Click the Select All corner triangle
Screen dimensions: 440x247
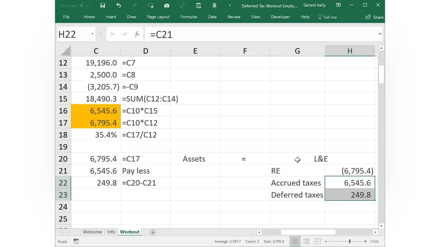click(x=66, y=51)
